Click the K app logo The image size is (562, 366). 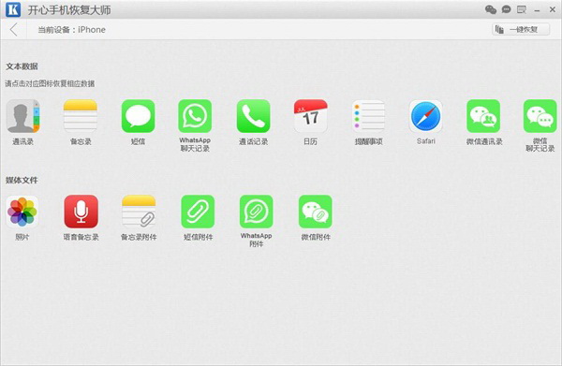point(13,9)
